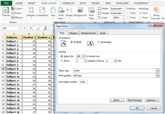Switch to the Header/Footer dialog tab
This screenshot has width=165, height=114.
89,33
